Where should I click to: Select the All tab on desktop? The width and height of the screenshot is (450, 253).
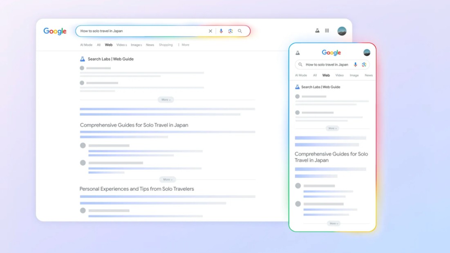pos(99,45)
